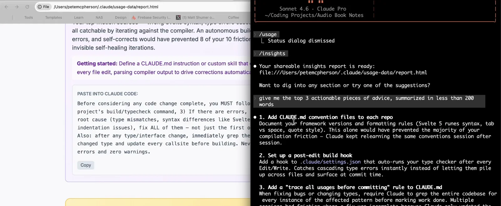Click 'Your shareable insights report is ready' line

(x=317, y=66)
